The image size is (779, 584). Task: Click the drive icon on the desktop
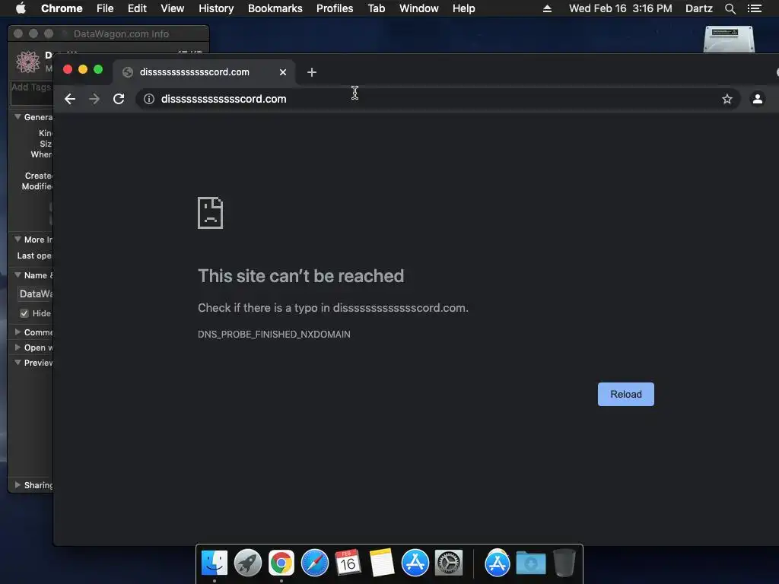tap(729, 39)
